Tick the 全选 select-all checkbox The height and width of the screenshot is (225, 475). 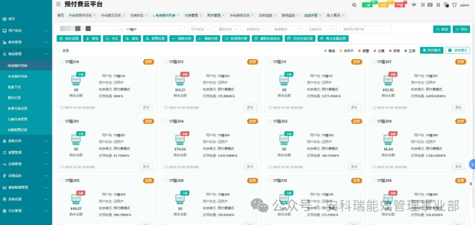(58, 51)
